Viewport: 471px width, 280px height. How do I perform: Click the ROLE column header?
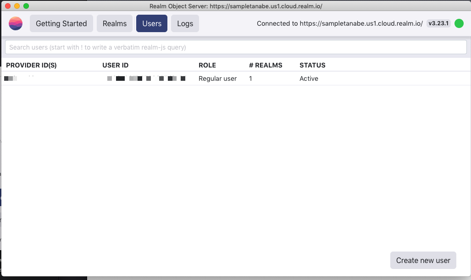tap(207, 65)
